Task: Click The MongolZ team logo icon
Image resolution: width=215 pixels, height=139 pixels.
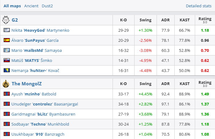Action: tap(6, 84)
